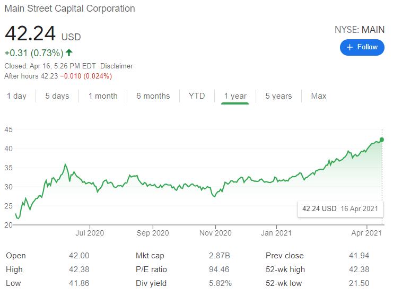This screenshot has width=393, height=296.
Task: Click the Mkt cap label
Action: 150,256
